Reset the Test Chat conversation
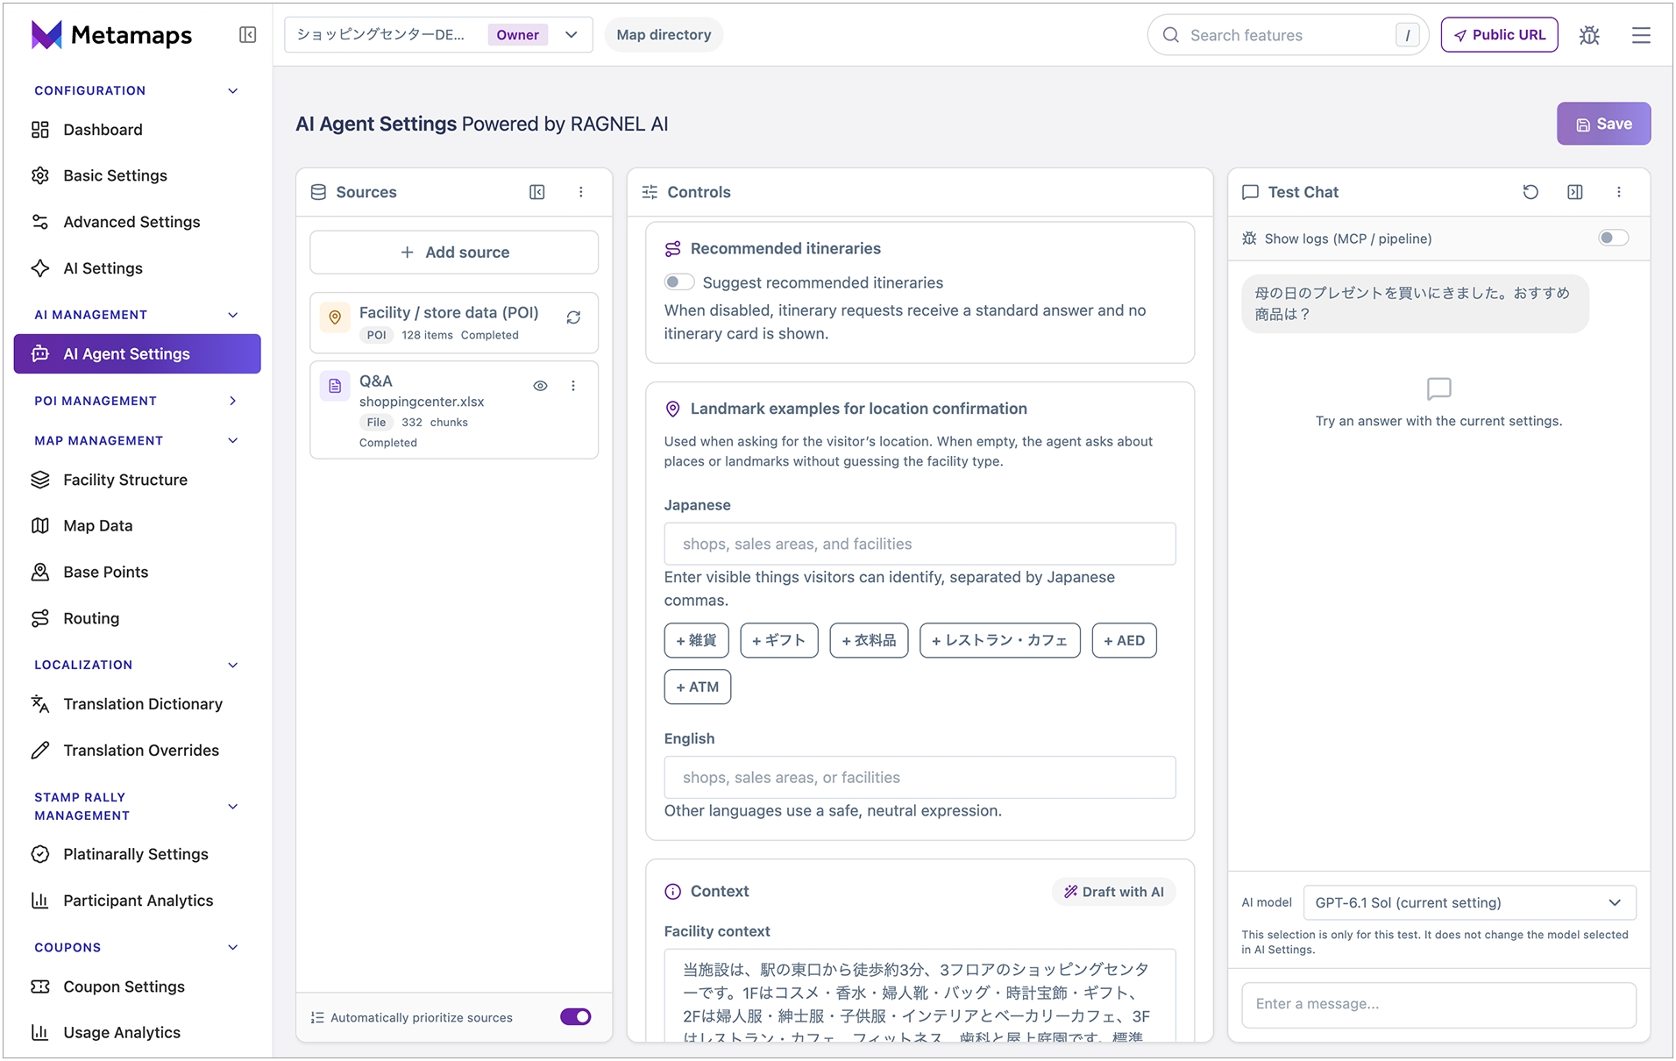This screenshot has height=1061, width=1676. (x=1530, y=192)
